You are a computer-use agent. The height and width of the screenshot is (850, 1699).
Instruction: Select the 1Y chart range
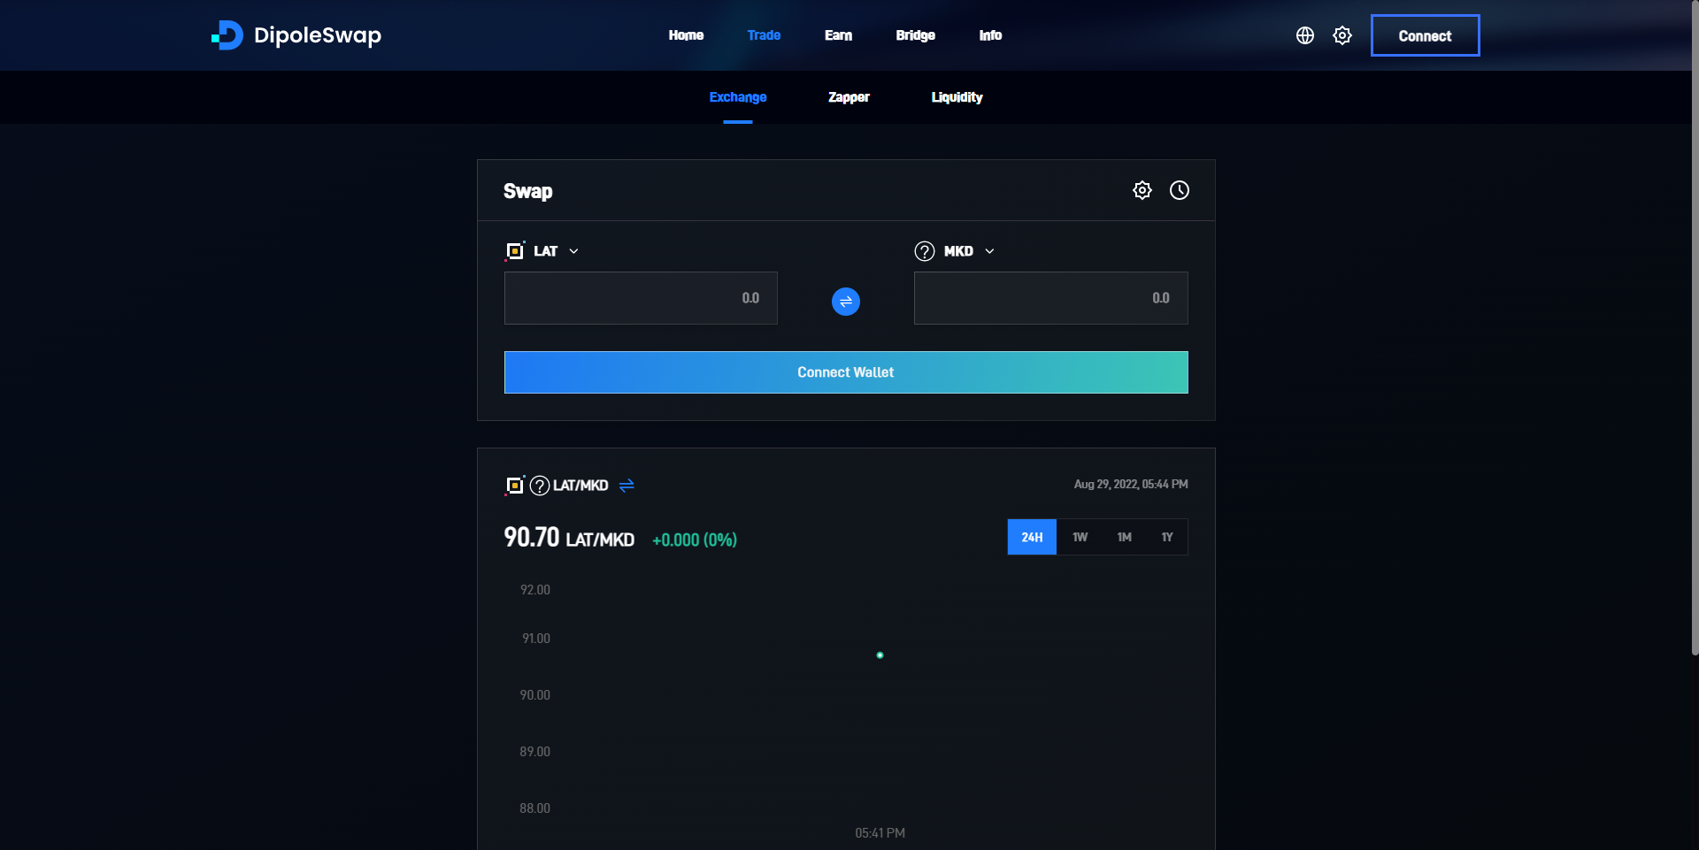1167,537
